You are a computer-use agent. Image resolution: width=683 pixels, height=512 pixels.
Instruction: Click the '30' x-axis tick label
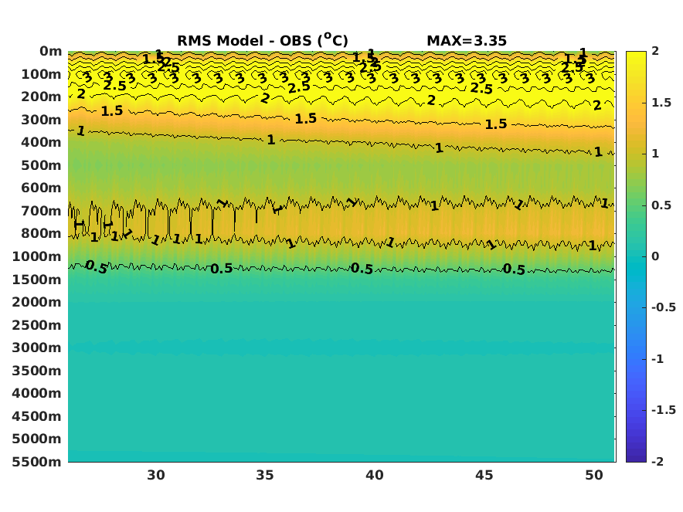click(x=156, y=475)
